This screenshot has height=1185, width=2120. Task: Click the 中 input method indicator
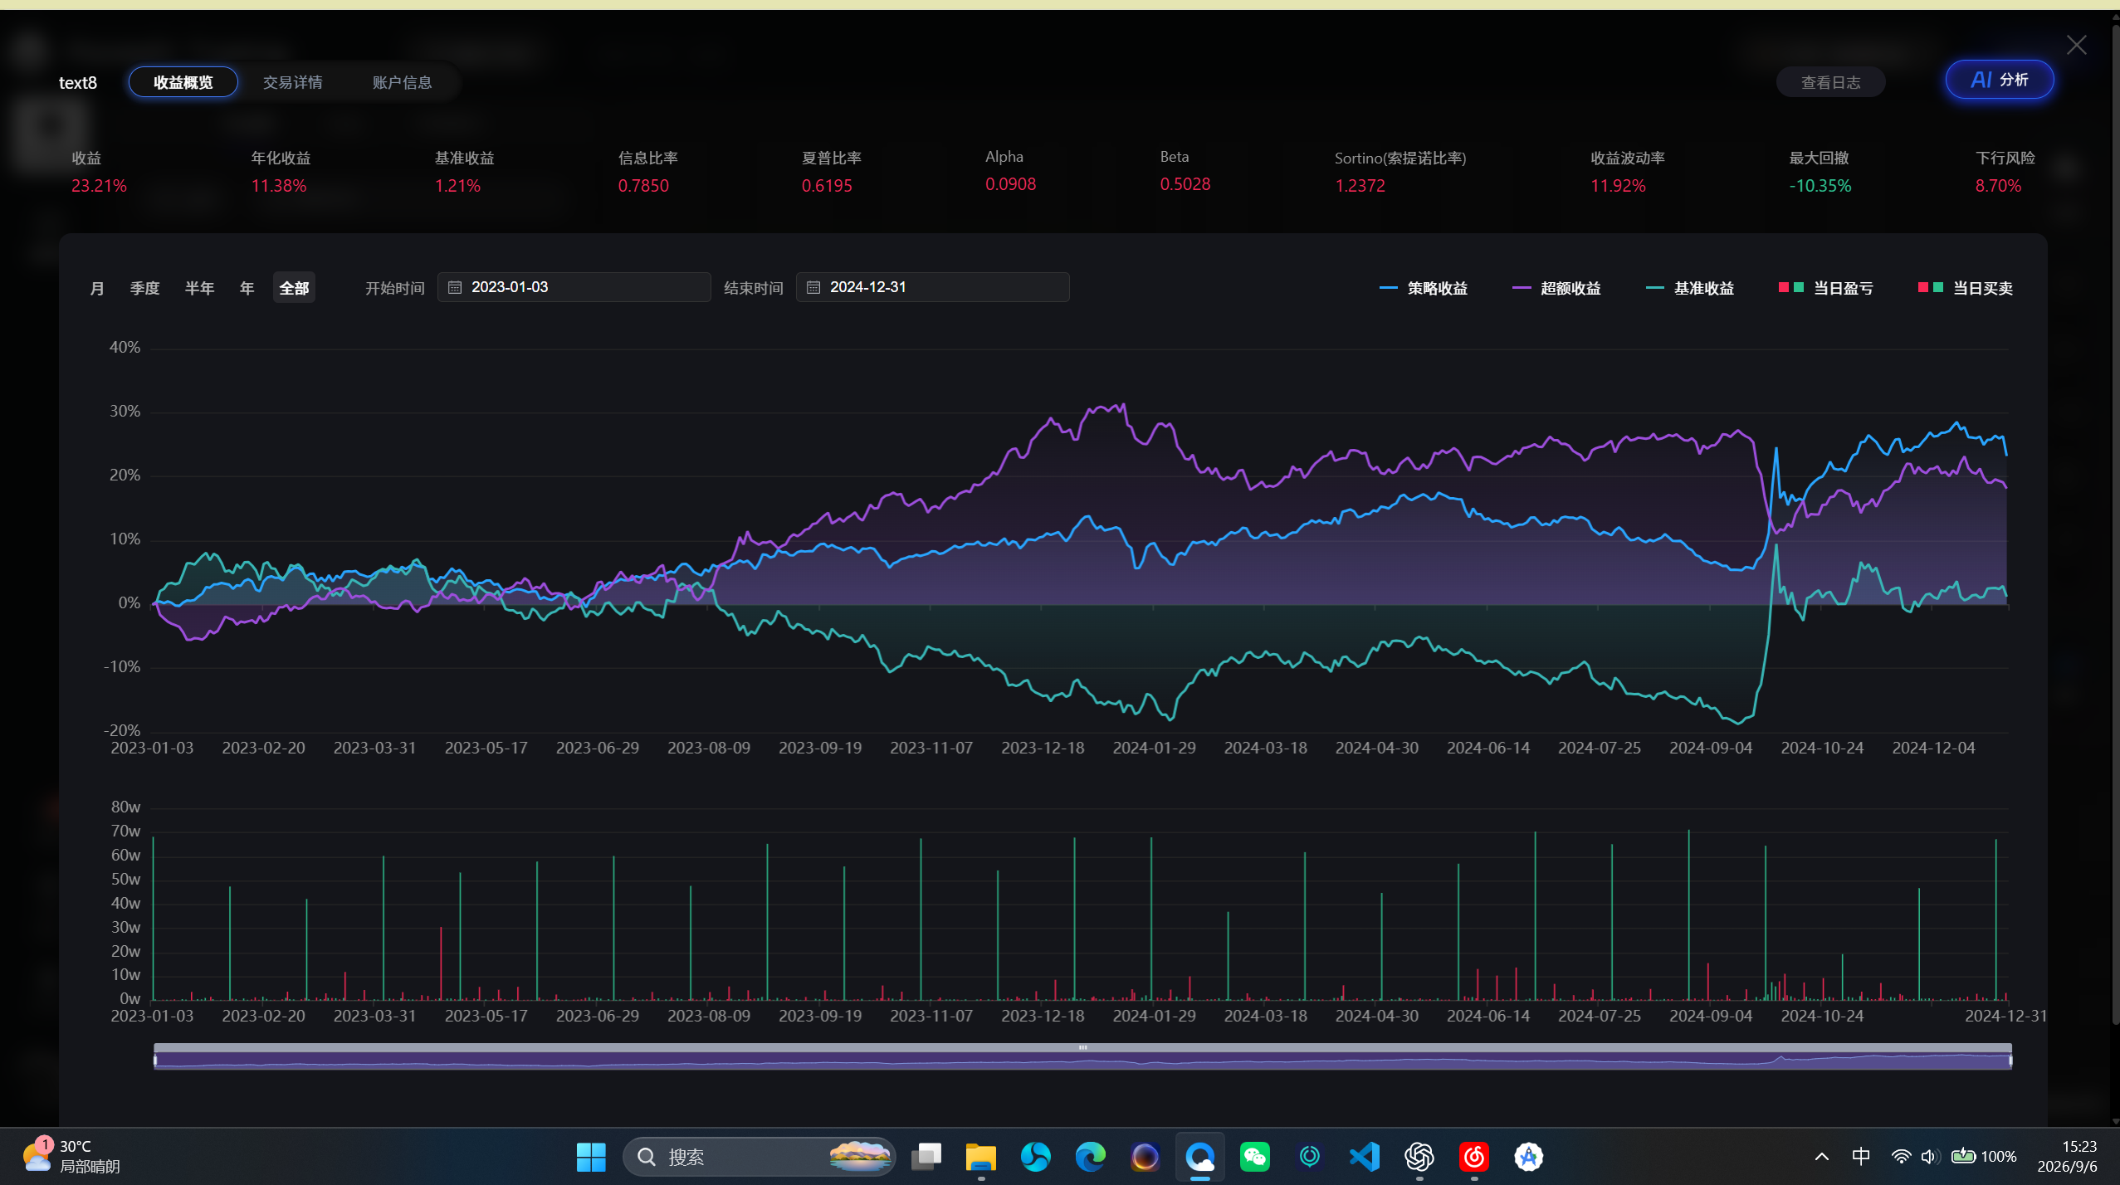(x=1861, y=1157)
